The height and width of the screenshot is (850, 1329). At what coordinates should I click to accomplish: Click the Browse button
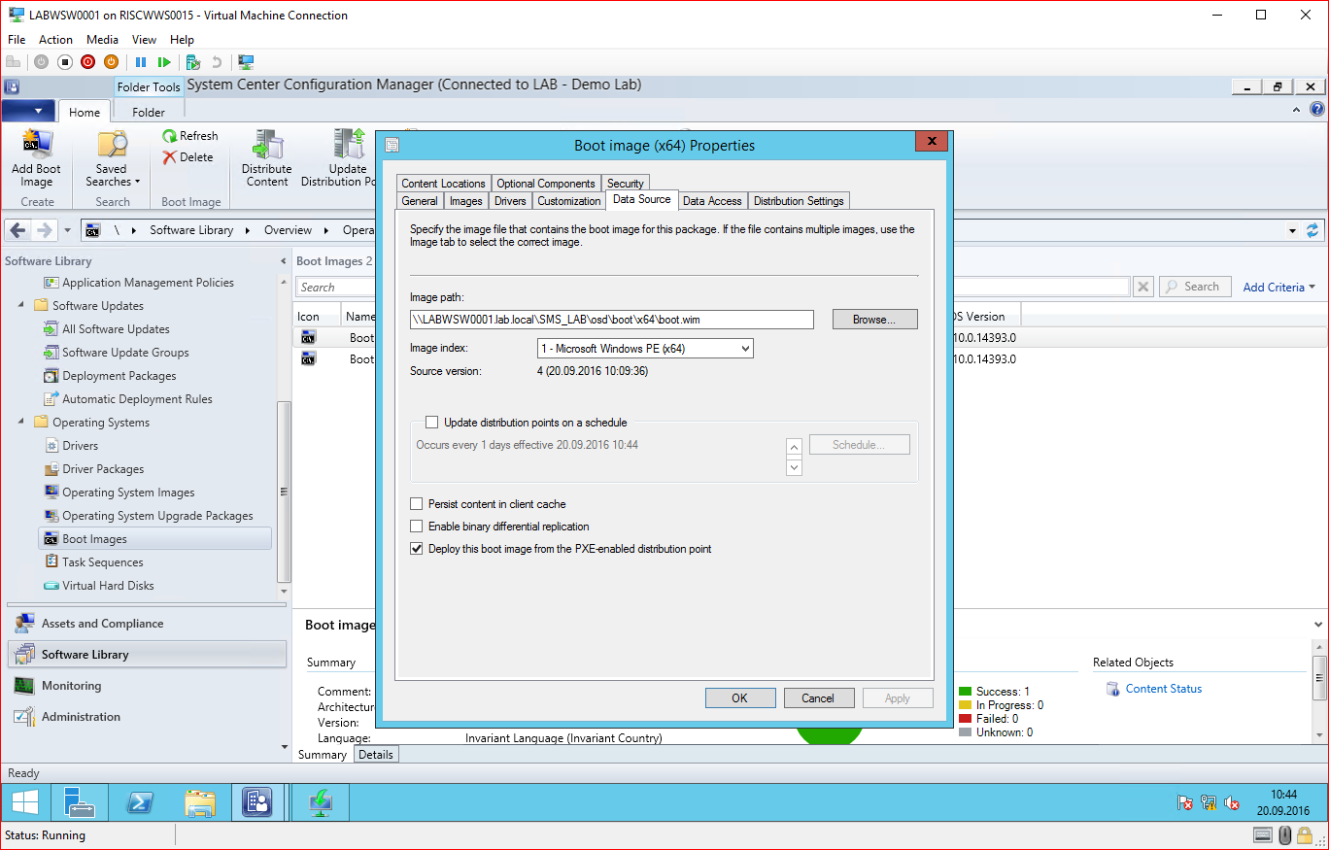[x=875, y=320]
